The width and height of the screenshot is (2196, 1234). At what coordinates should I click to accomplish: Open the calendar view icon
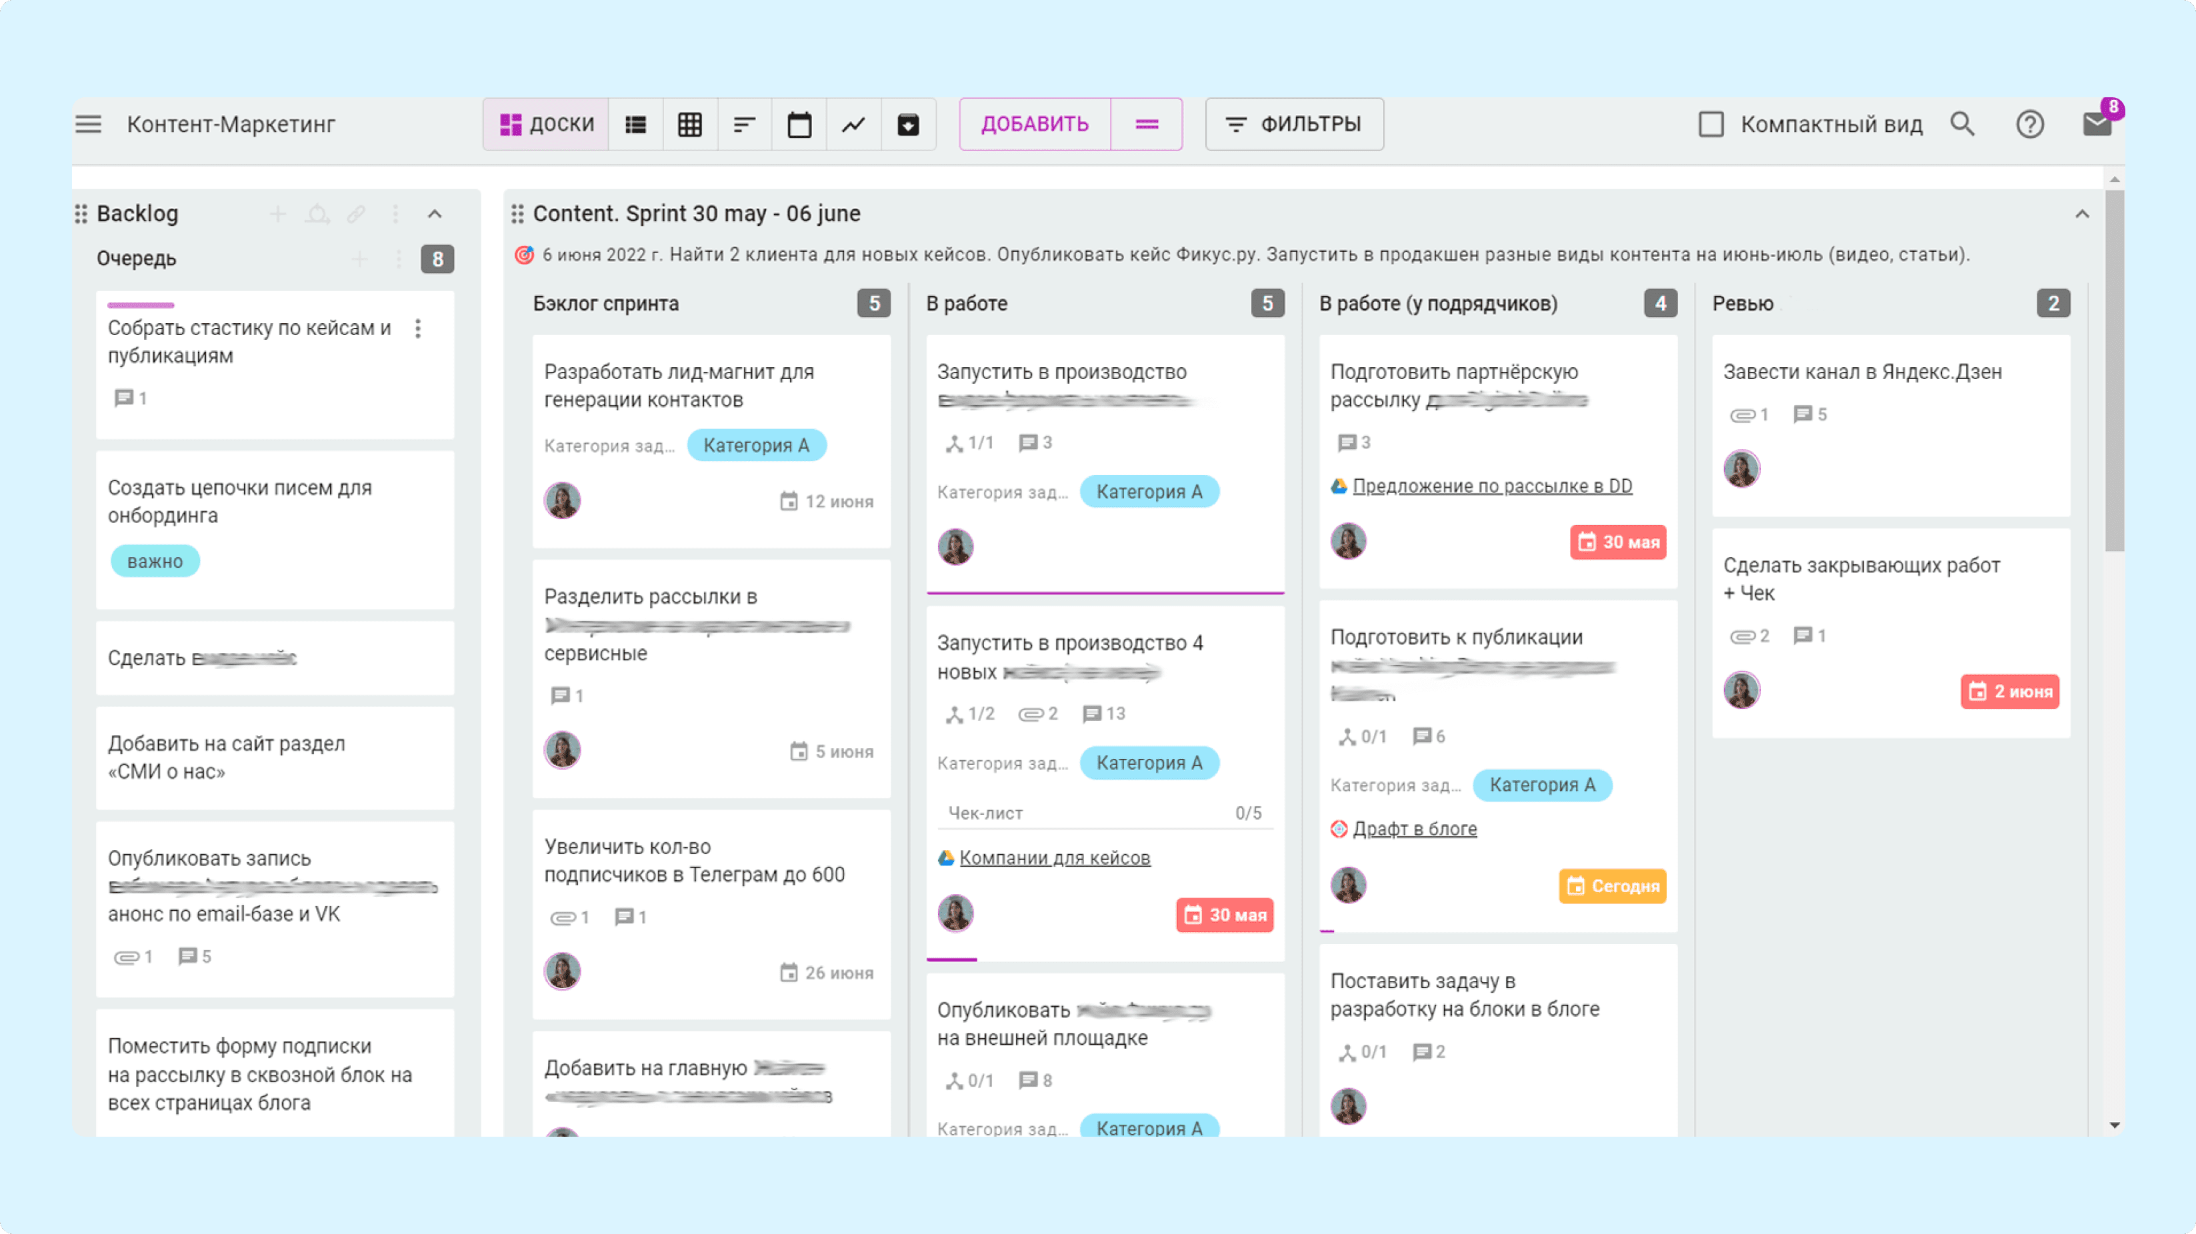(799, 125)
